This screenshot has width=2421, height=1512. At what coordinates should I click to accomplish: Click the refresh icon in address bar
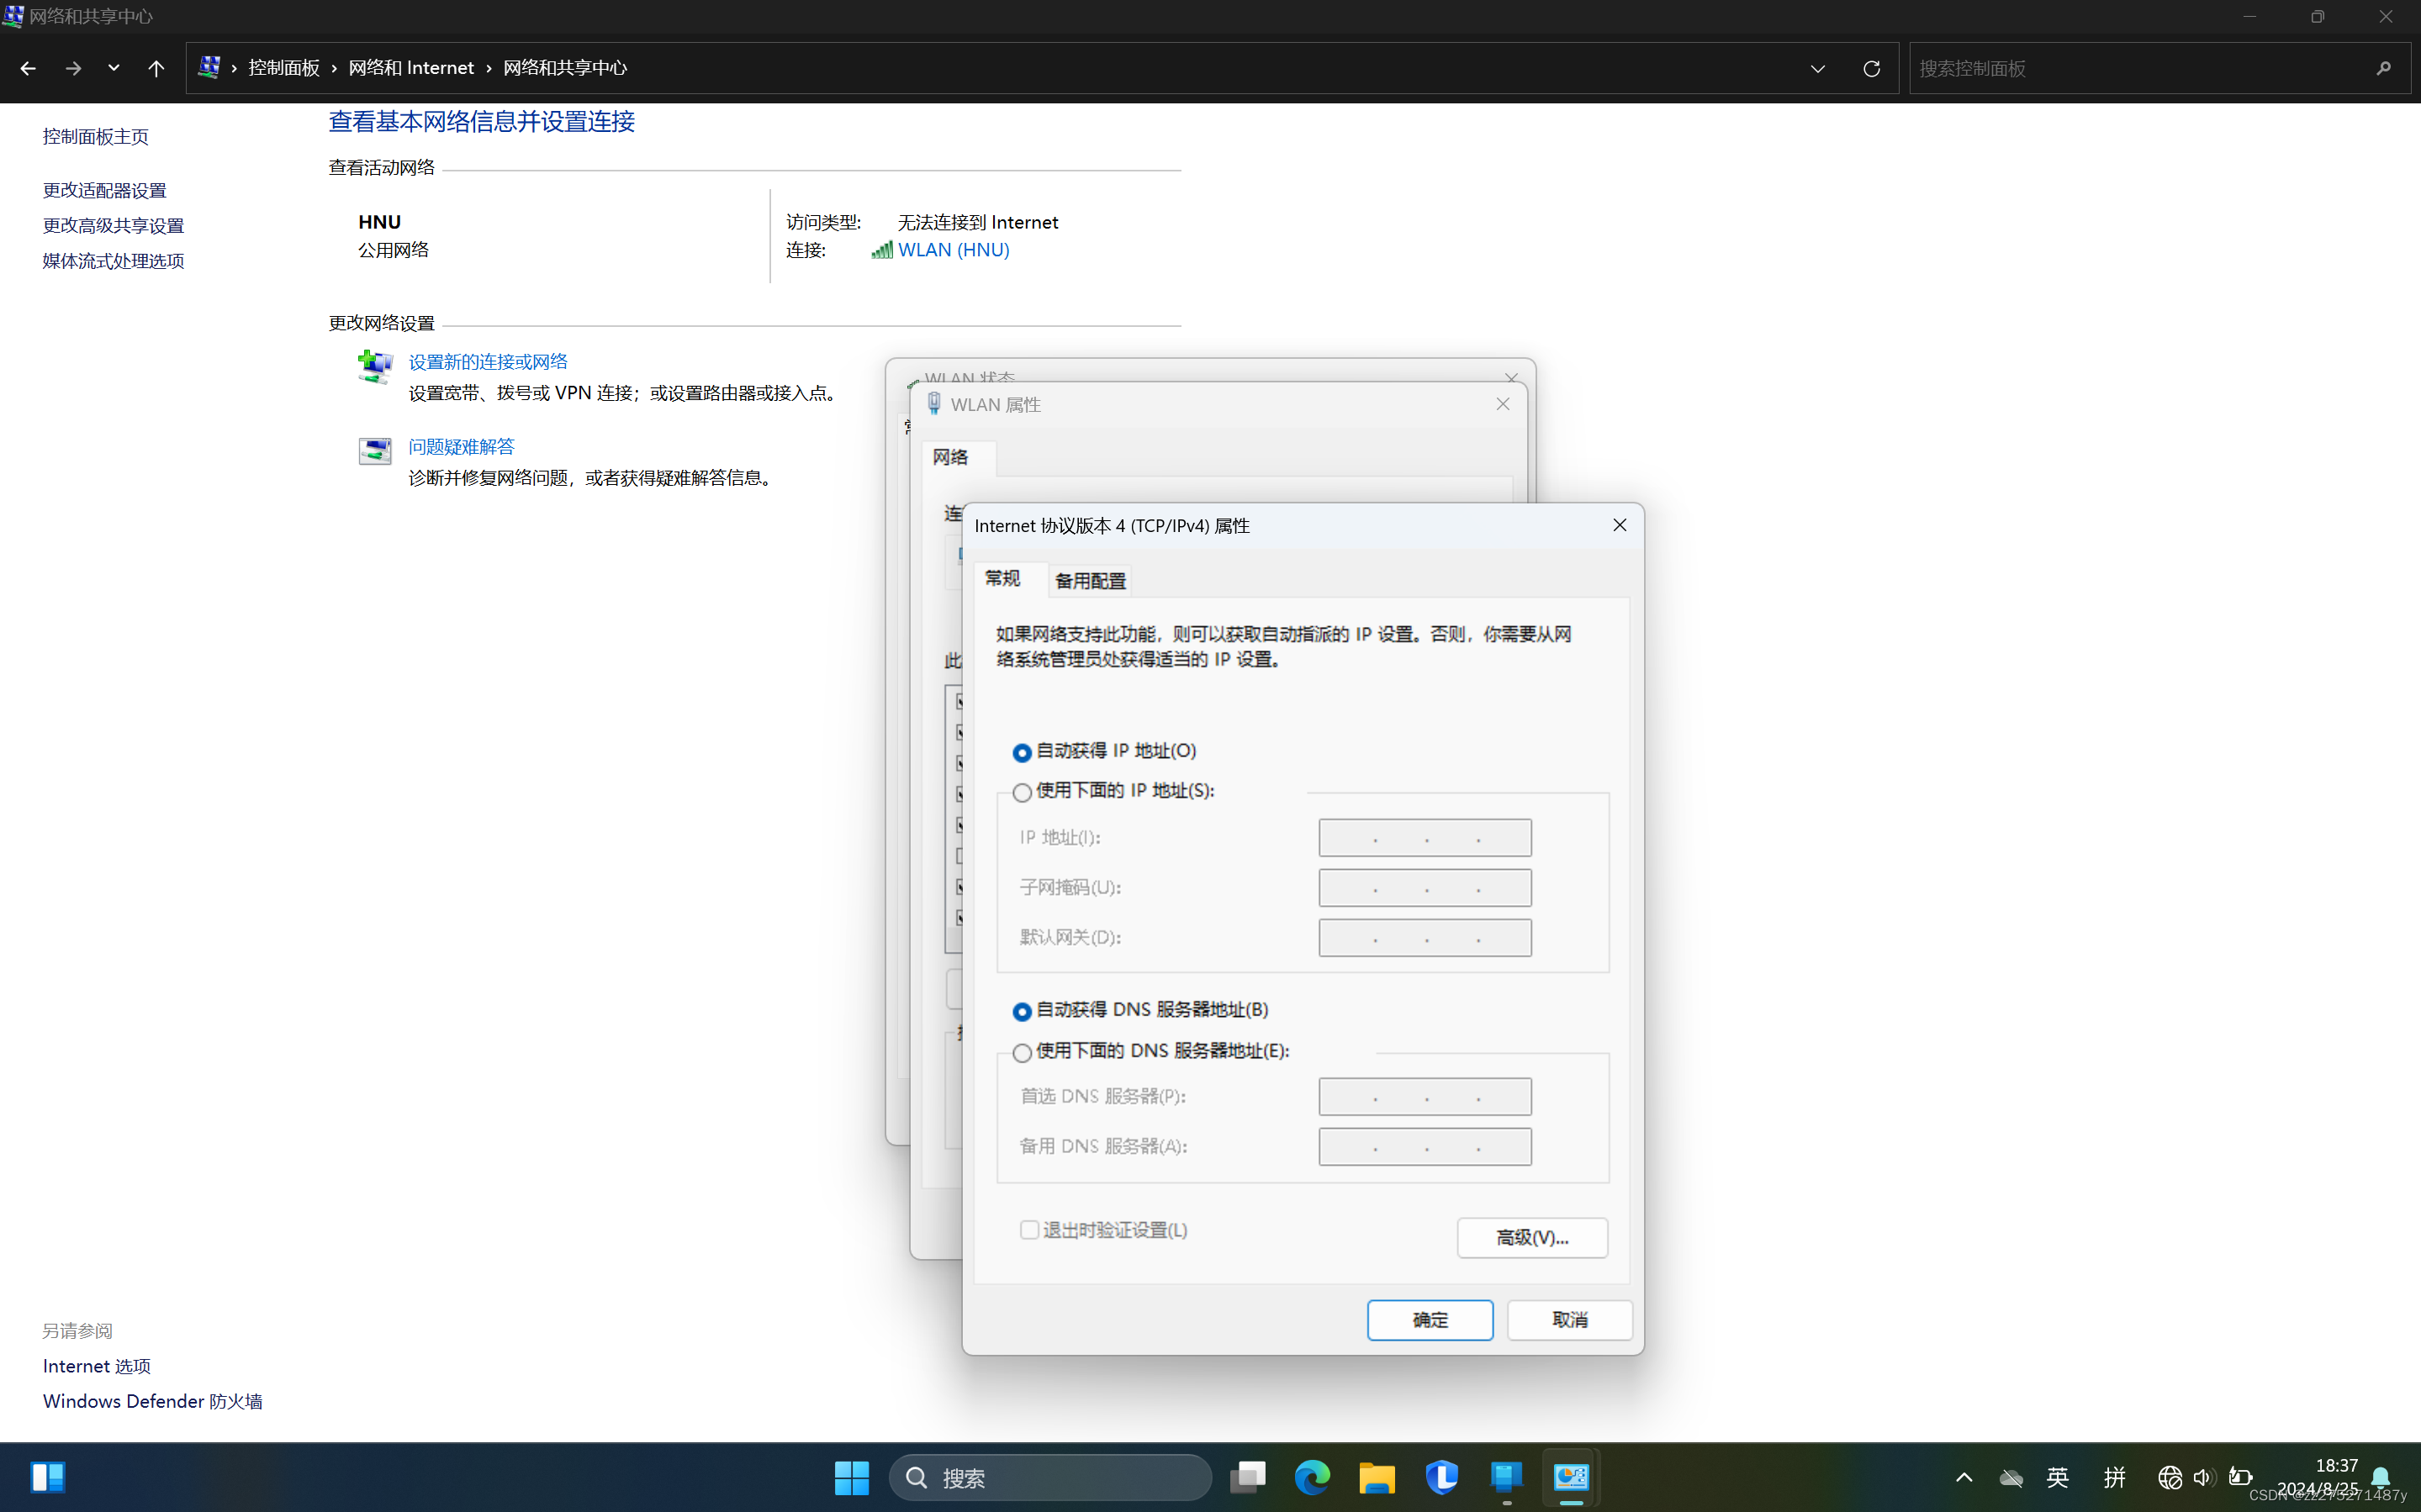click(x=1871, y=68)
